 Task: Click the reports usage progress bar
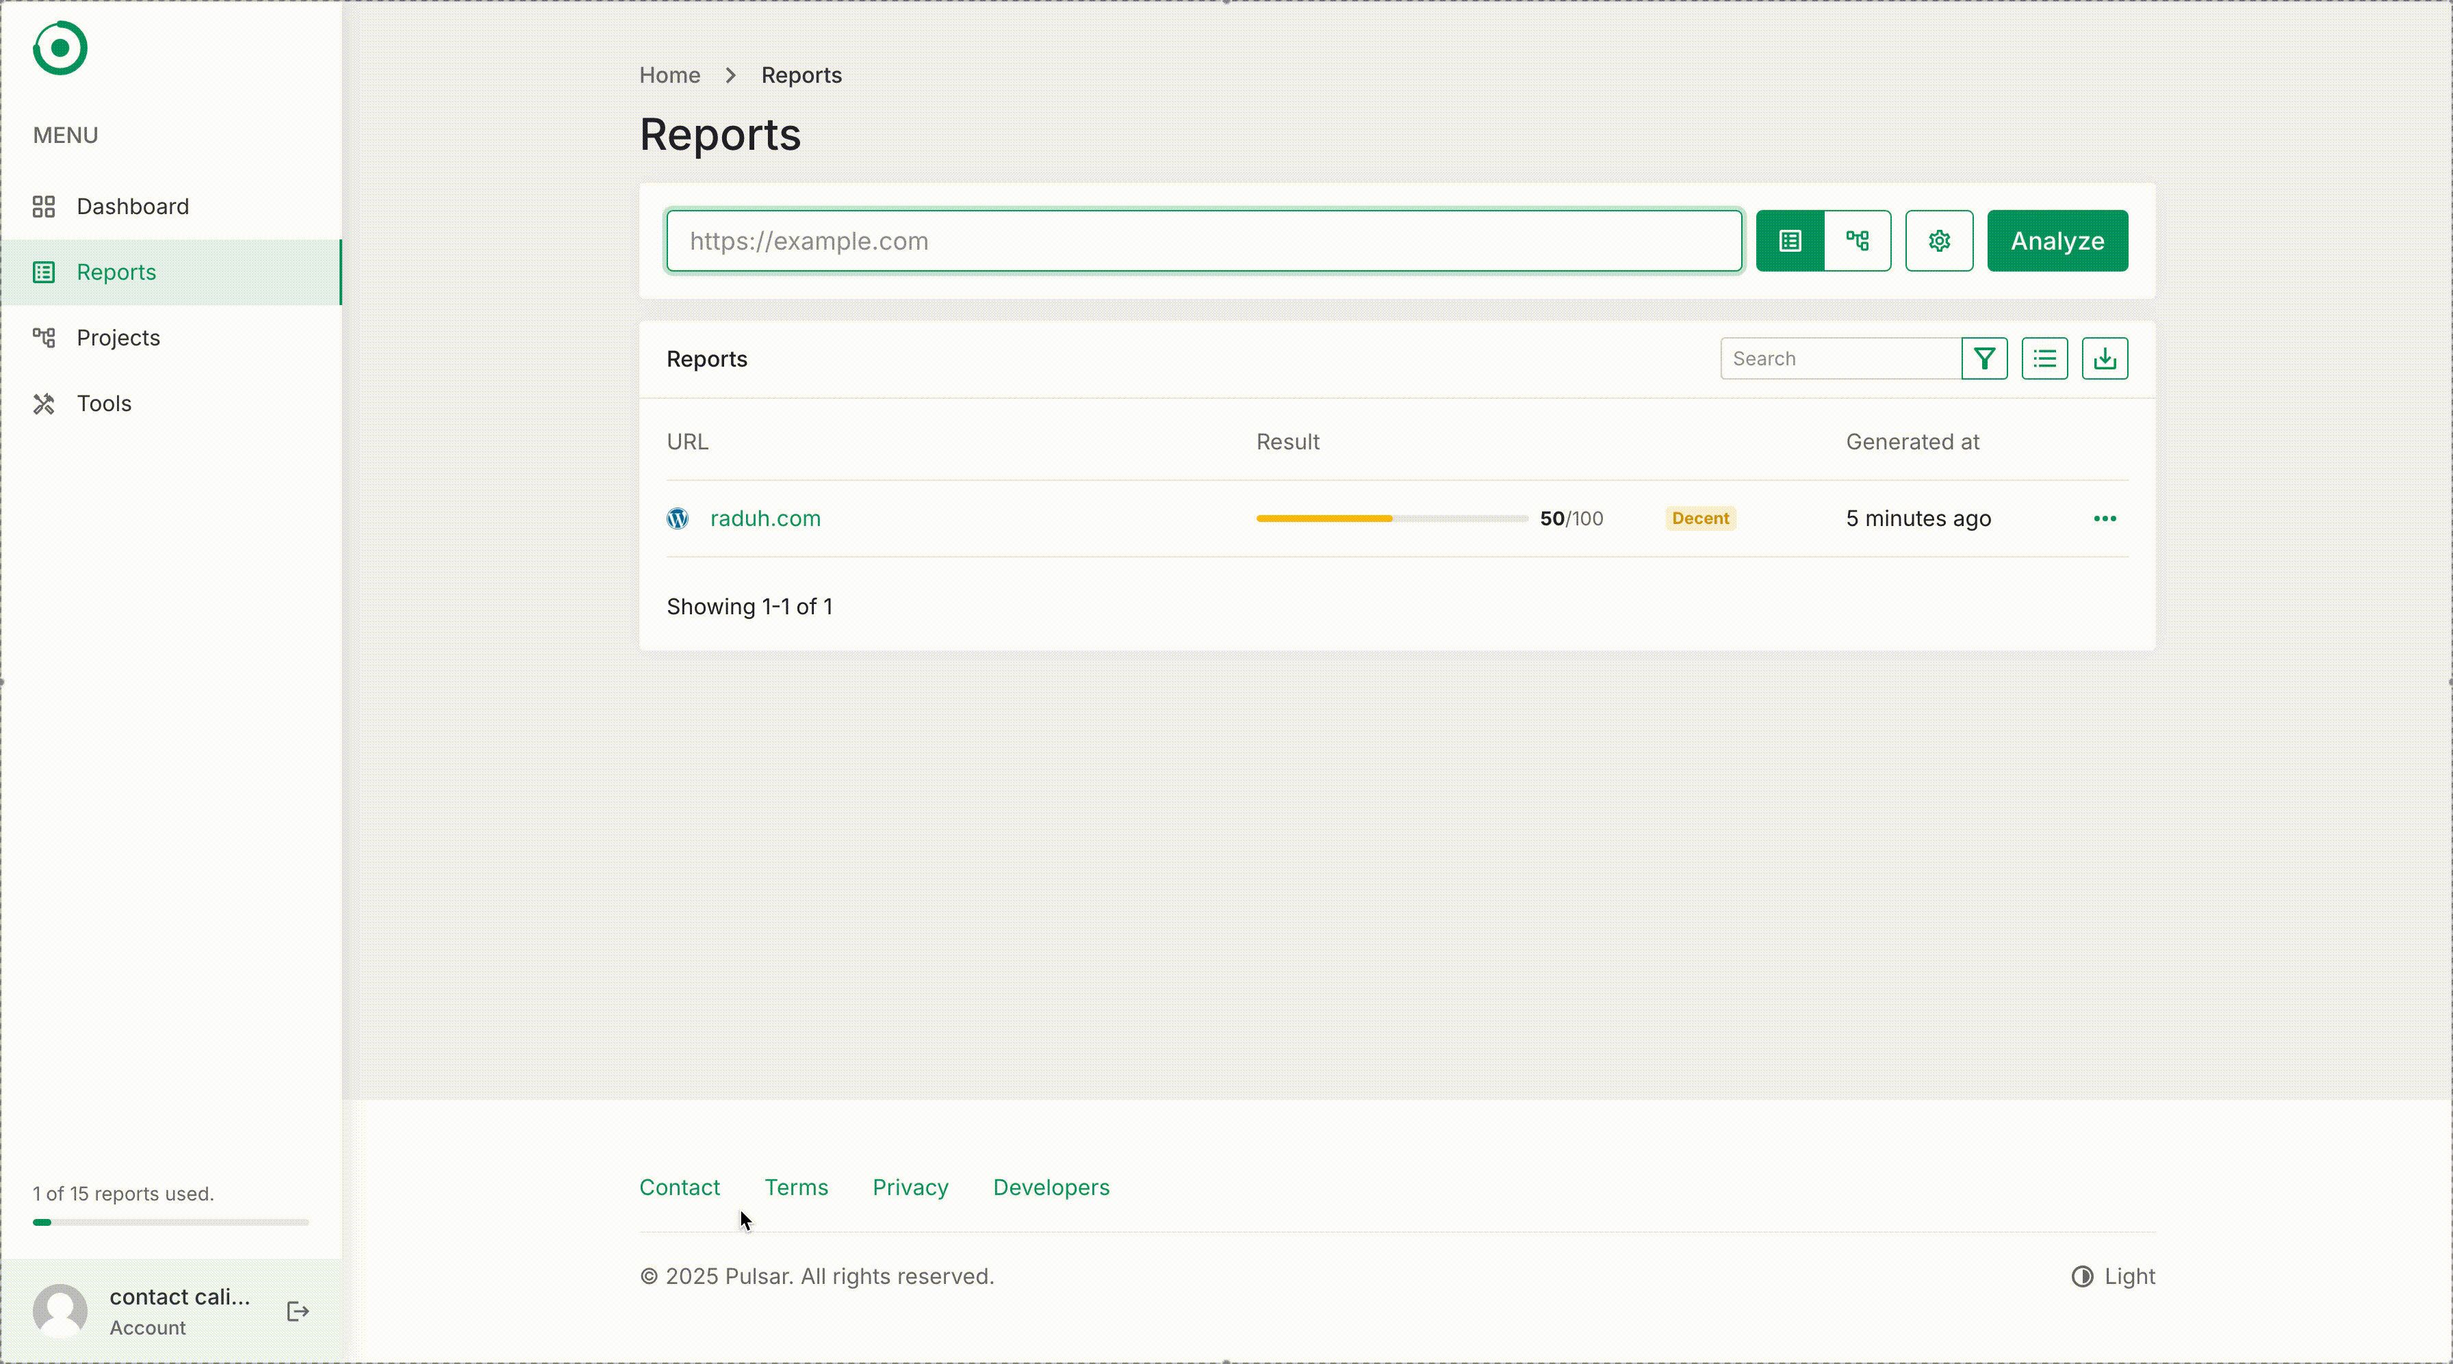pyautogui.click(x=170, y=1222)
